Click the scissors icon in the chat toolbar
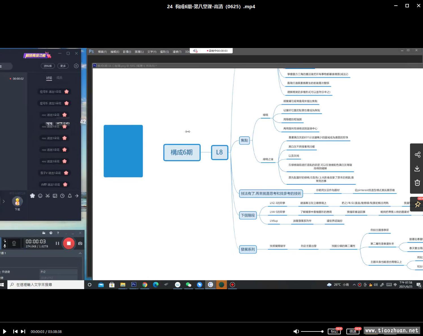 [47, 196]
